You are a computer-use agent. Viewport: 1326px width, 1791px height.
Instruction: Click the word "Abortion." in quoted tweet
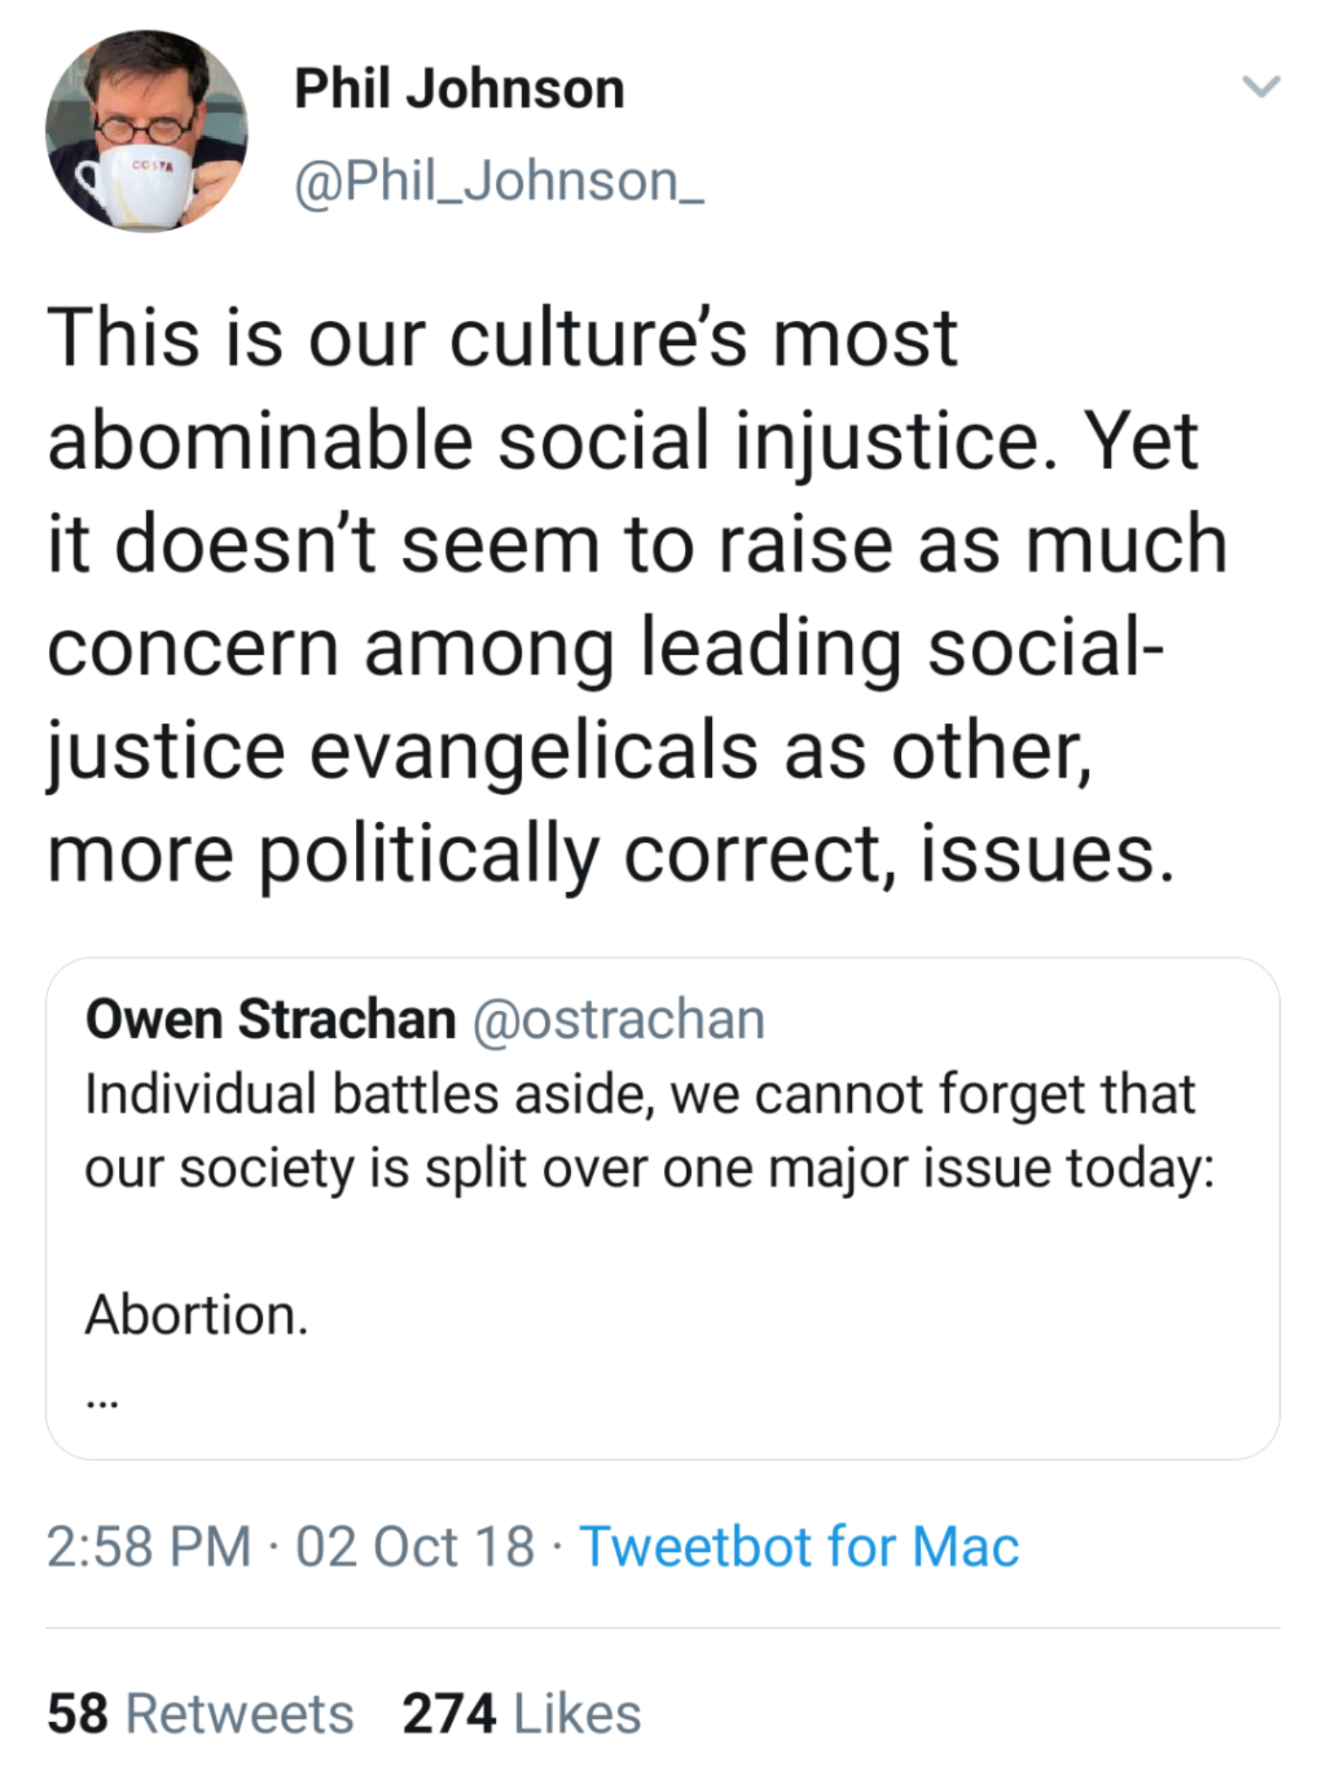point(197,1314)
